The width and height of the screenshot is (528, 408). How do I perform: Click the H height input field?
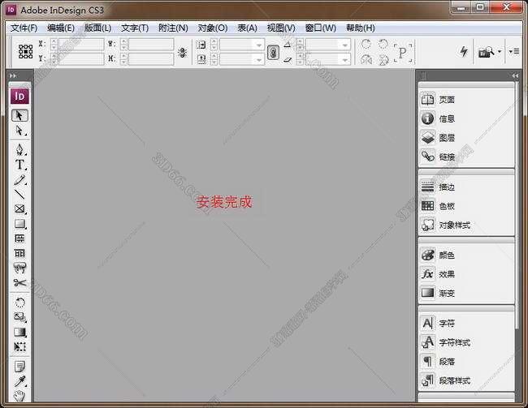click(151, 58)
